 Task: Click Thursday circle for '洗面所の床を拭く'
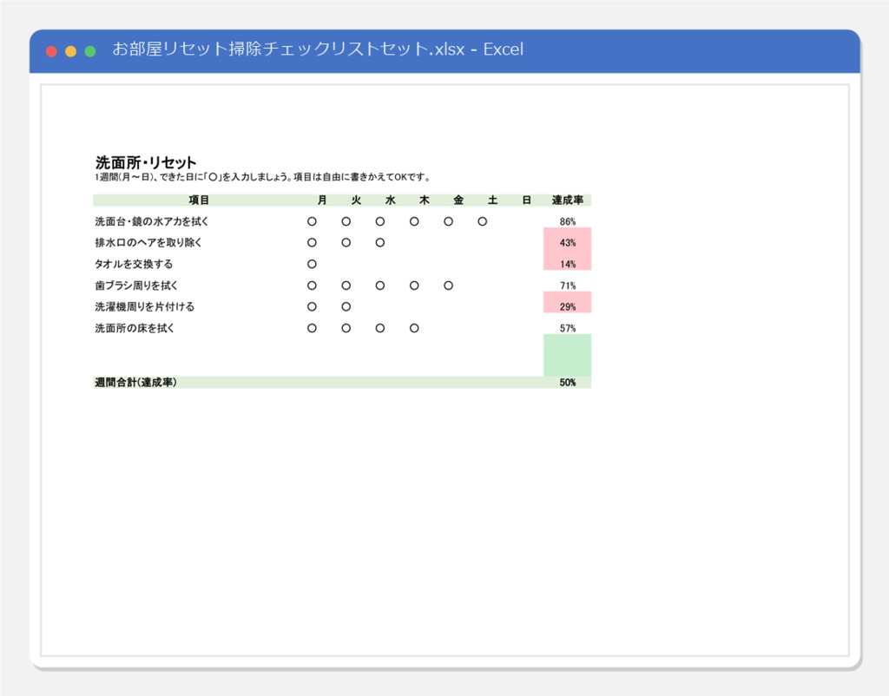pyautogui.click(x=414, y=328)
